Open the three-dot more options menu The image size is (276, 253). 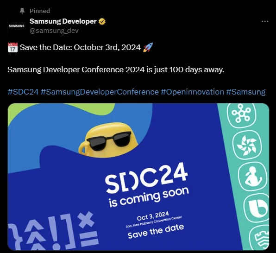click(265, 21)
